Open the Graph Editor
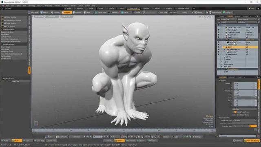Image resolution: width=261 pixels, height=147 pixels. pos(62,137)
